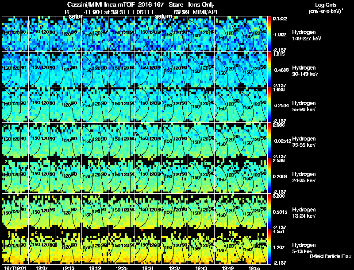Click the Lat 39.31 header value

click(113, 12)
